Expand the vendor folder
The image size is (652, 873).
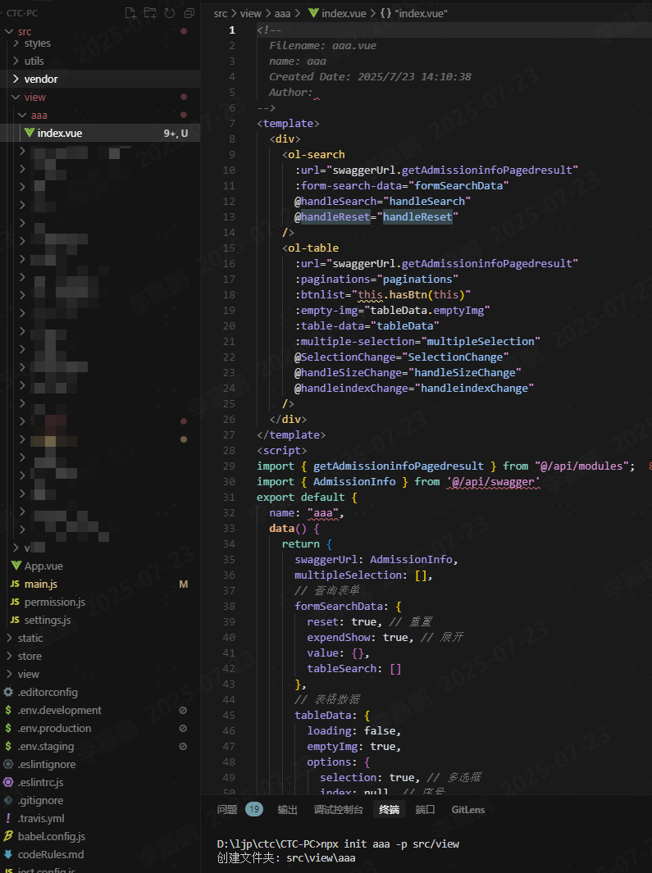pos(41,80)
